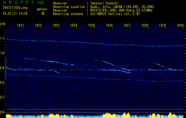Click the meteor label
Image resolution: width=186 pixels, height=118 pixels.
[x=42, y=9]
